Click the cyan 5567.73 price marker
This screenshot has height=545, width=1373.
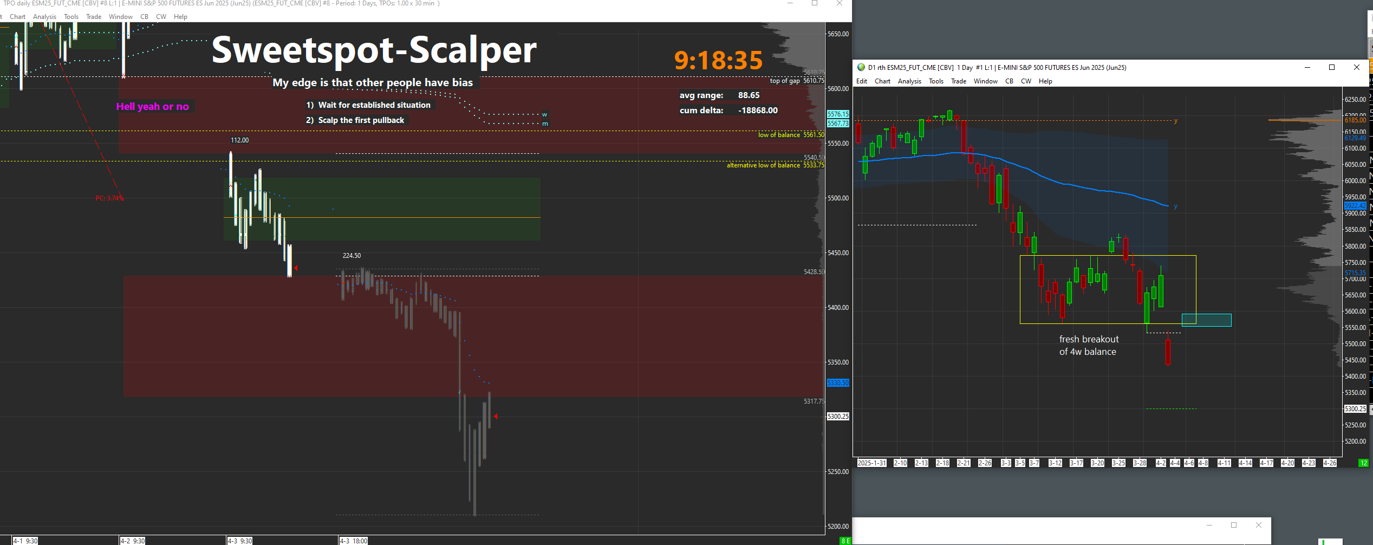coord(838,124)
